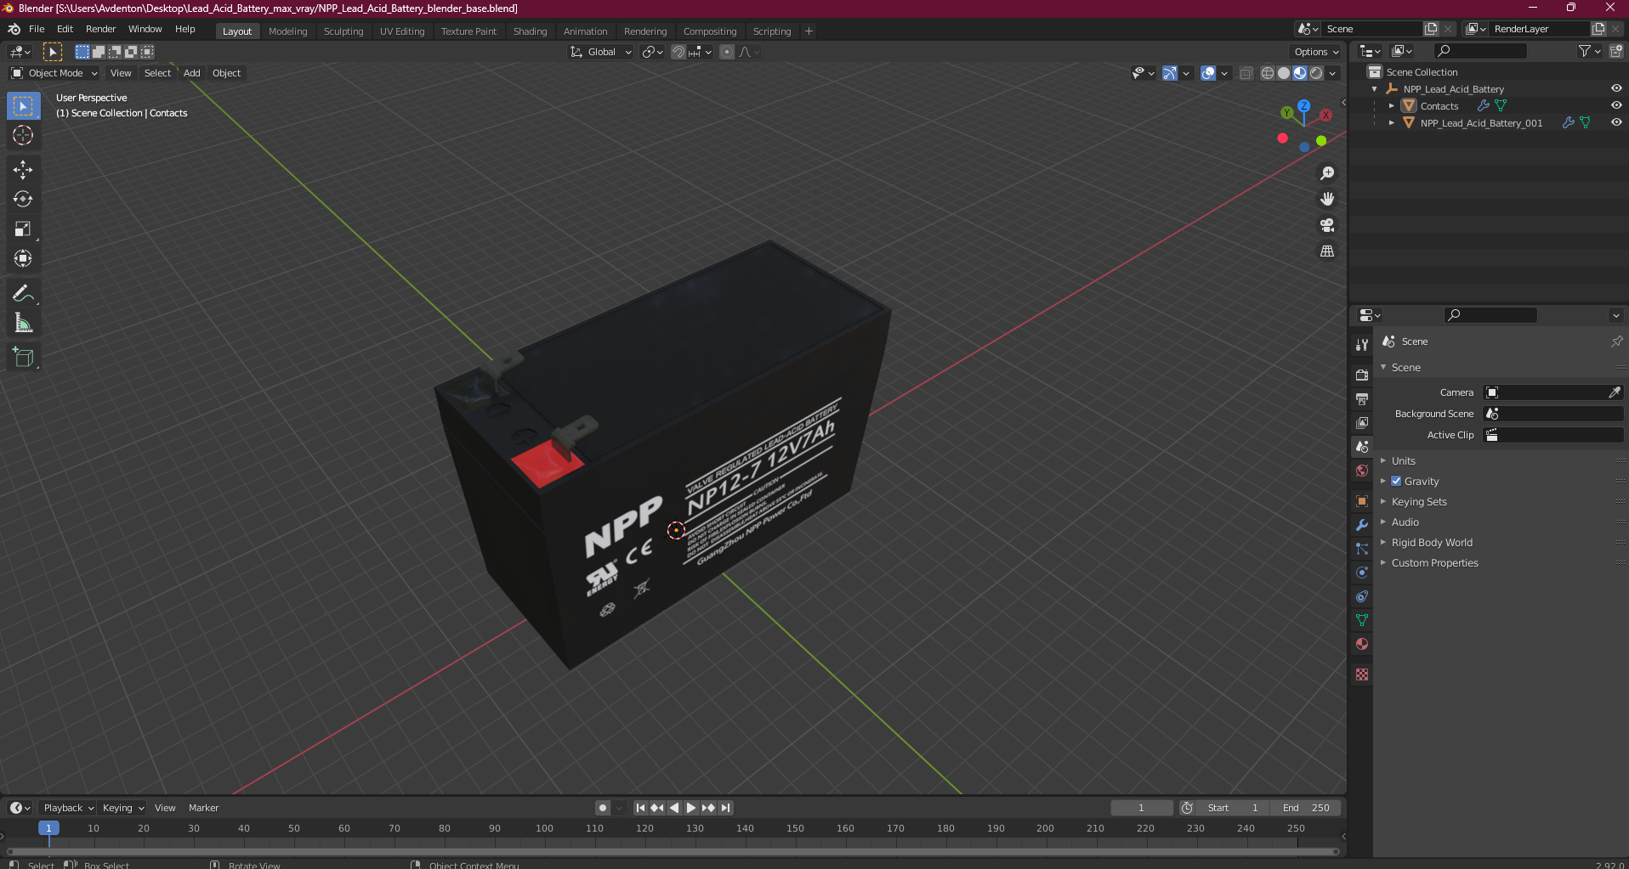The height and width of the screenshot is (869, 1629).
Task: Open the Texture properties checker tab
Action: (x=1362, y=674)
